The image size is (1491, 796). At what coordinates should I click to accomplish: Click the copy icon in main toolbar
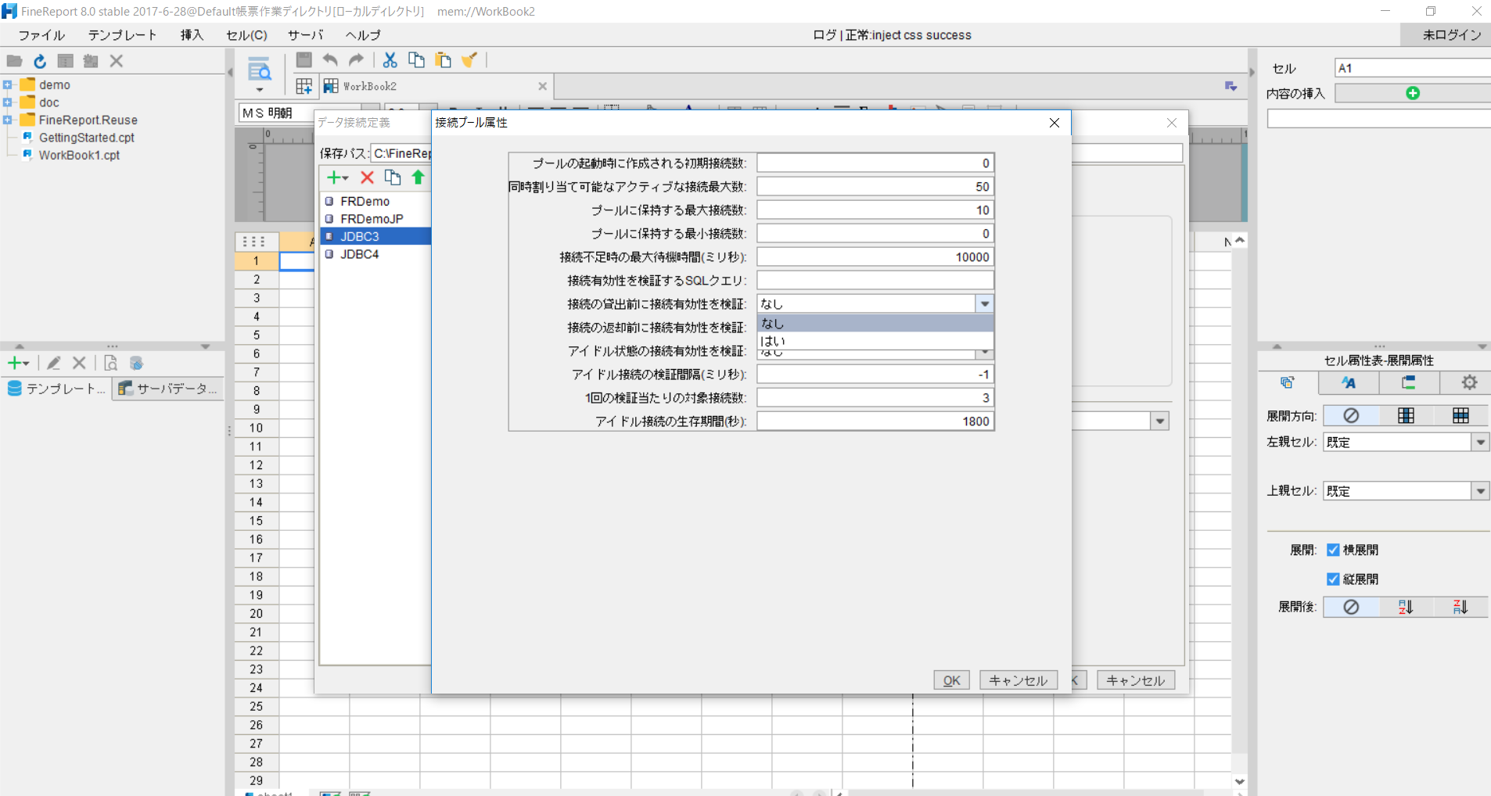[416, 60]
